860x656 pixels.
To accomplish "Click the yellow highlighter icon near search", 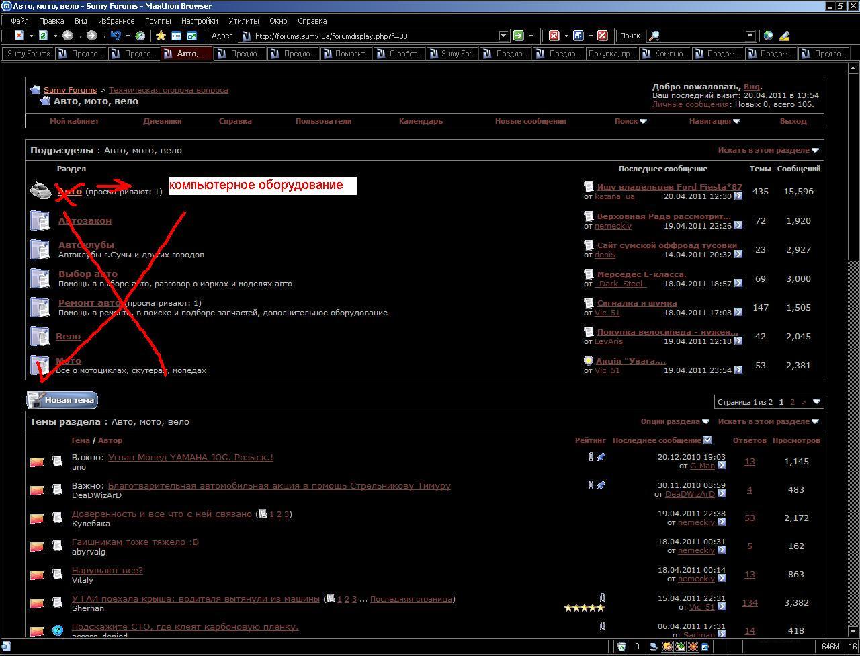I will point(784,36).
